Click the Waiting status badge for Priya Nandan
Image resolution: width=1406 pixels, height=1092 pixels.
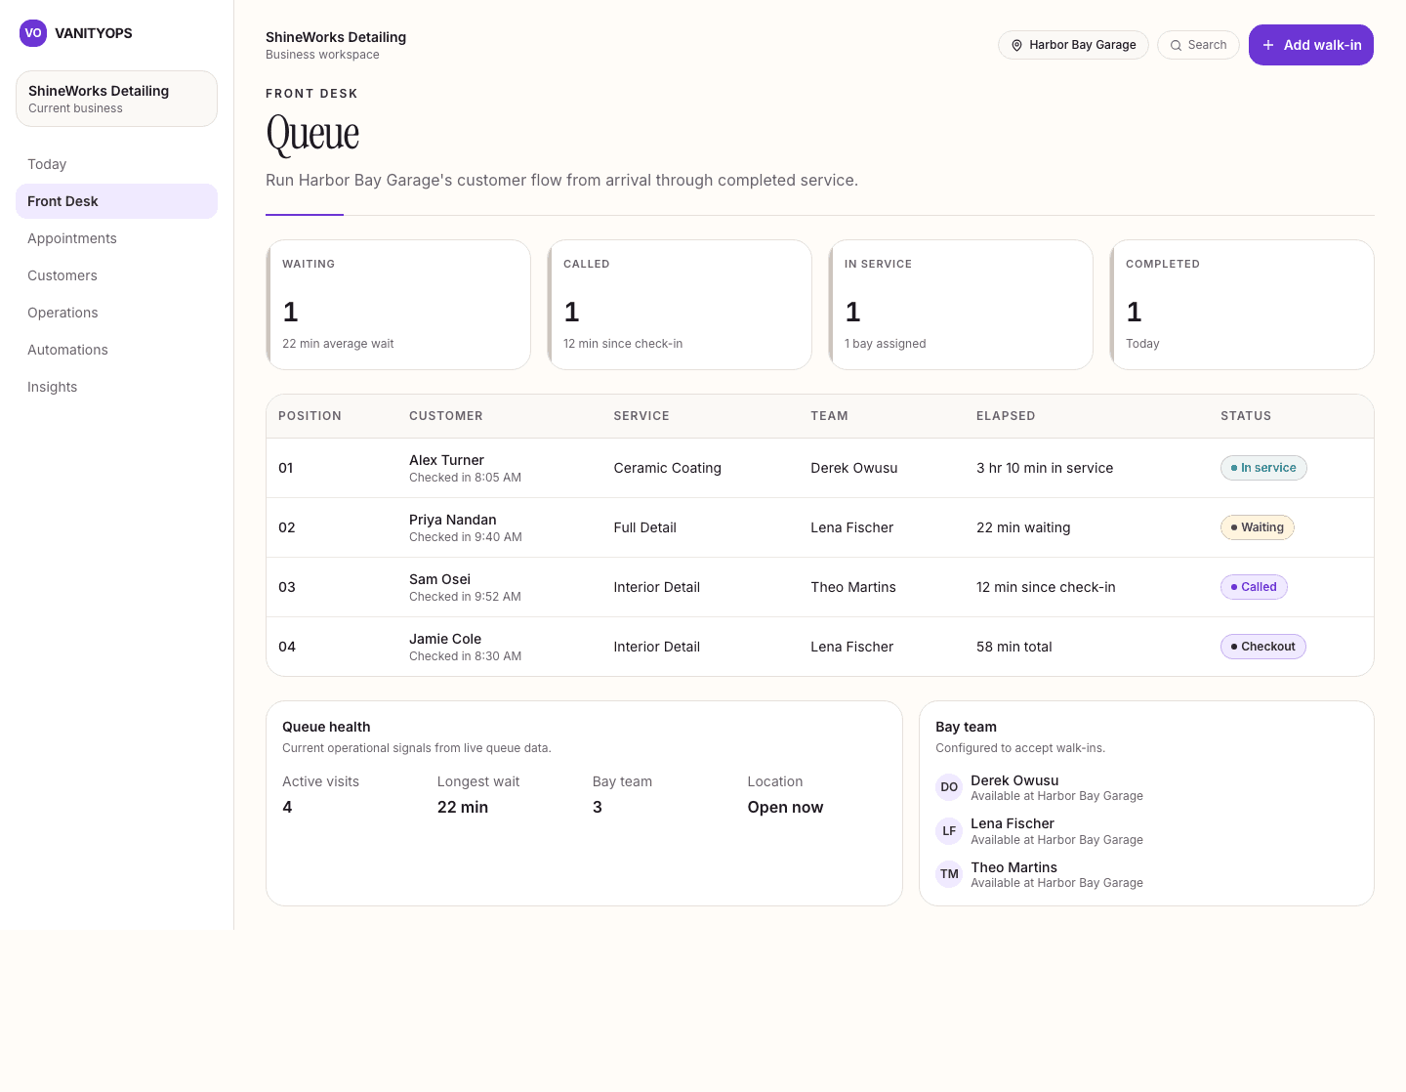[1258, 527]
